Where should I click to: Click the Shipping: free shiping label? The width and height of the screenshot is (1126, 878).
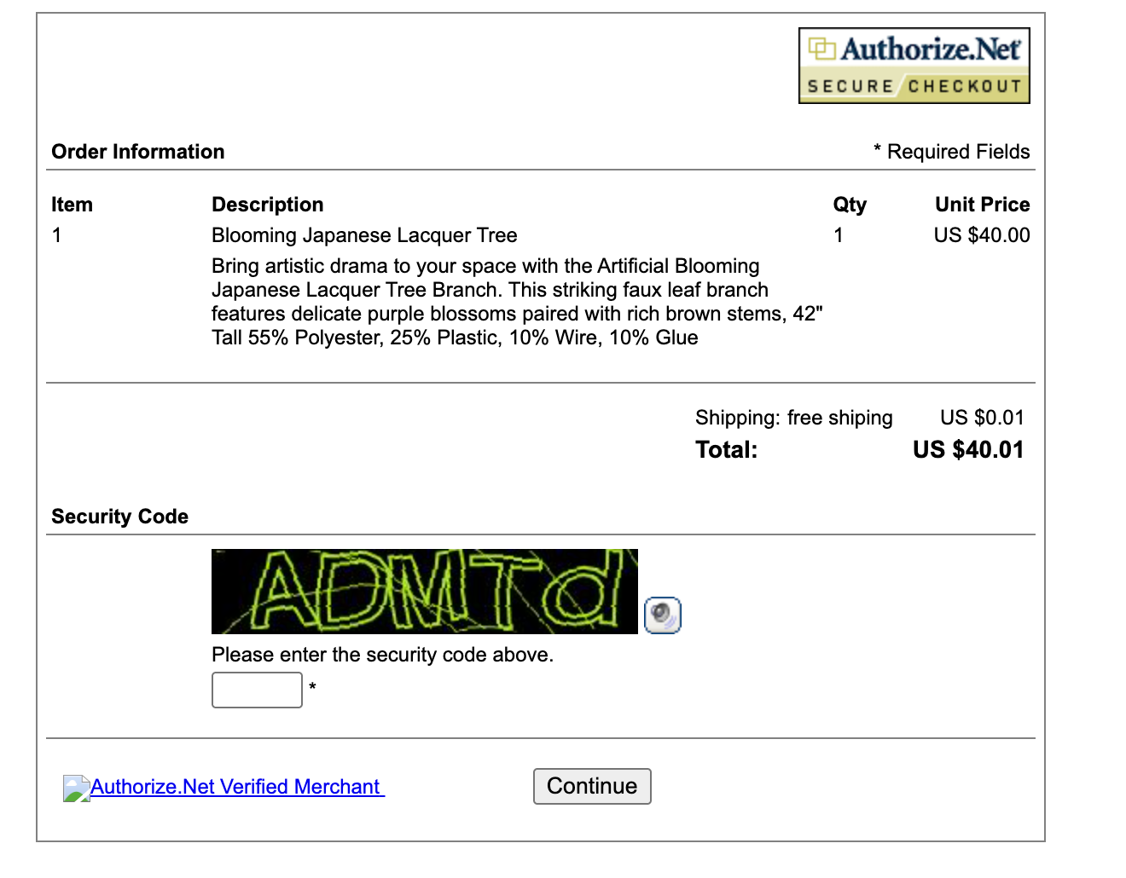[x=793, y=418]
